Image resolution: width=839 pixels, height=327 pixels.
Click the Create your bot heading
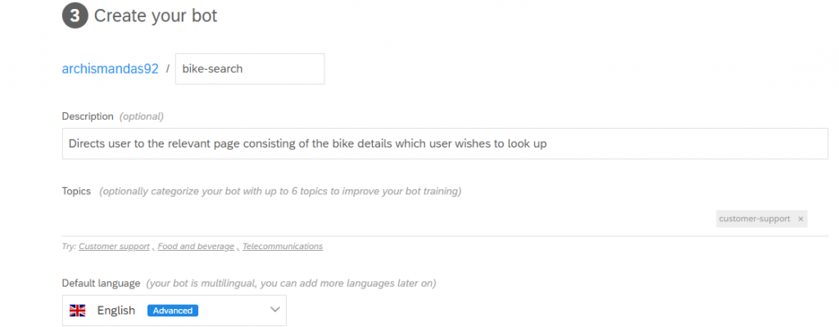pyautogui.click(x=156, y=16)
